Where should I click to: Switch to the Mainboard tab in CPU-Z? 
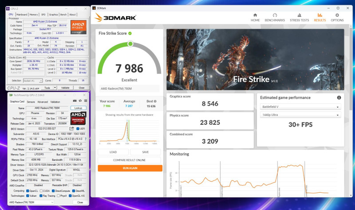(x=22, y=15)
